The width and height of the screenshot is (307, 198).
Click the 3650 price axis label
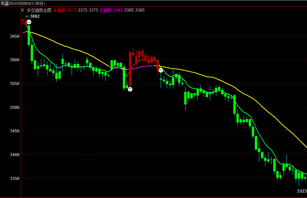[x=15, y=36]
